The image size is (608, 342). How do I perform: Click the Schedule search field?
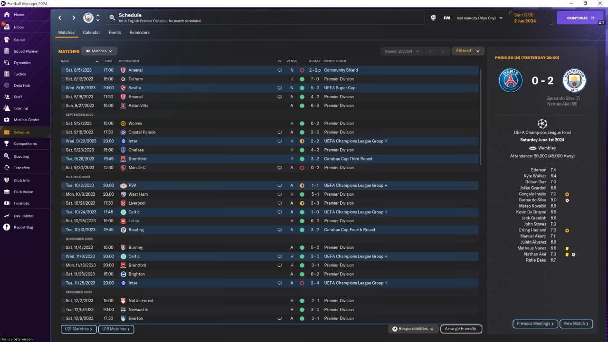click(x=265, y=18)
